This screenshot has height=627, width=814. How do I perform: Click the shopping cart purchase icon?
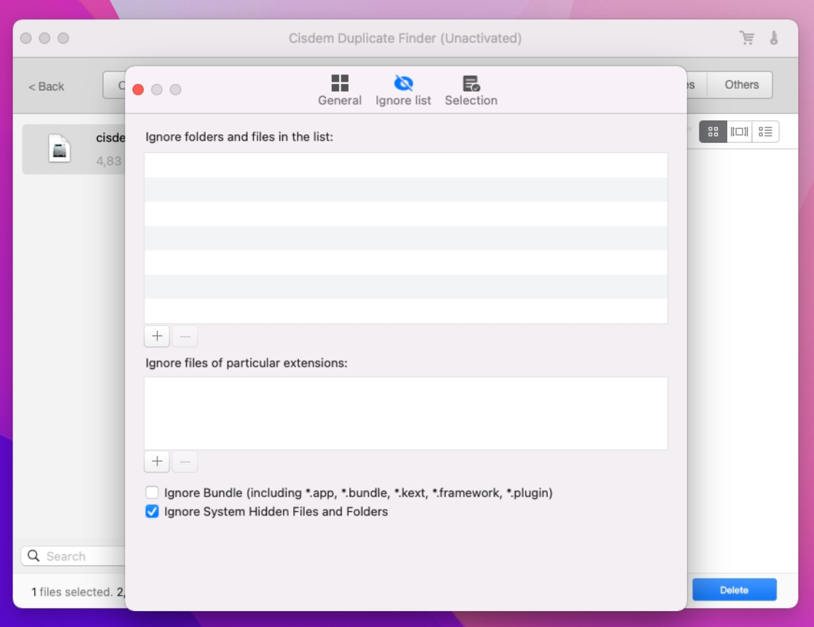pos(746,38)
